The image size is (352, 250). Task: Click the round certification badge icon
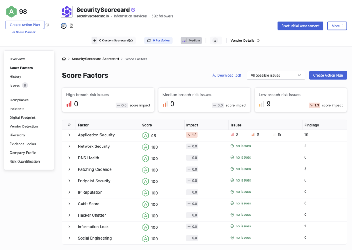[64, 26]
